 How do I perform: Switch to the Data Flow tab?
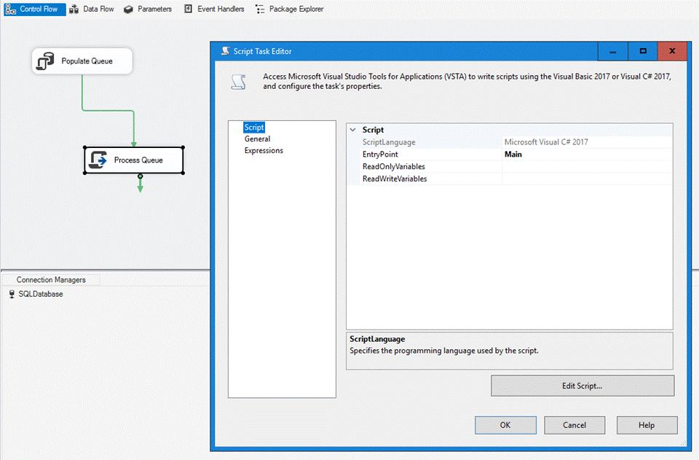(92, 9)
